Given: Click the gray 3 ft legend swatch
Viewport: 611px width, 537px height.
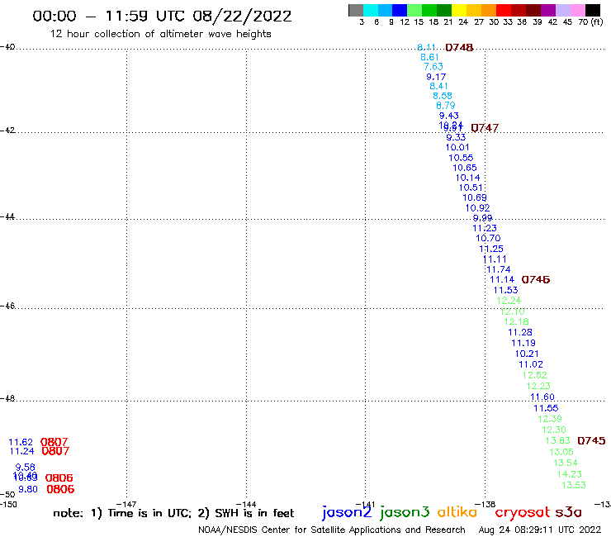Looking at the screenshot, I should (356, 10).
